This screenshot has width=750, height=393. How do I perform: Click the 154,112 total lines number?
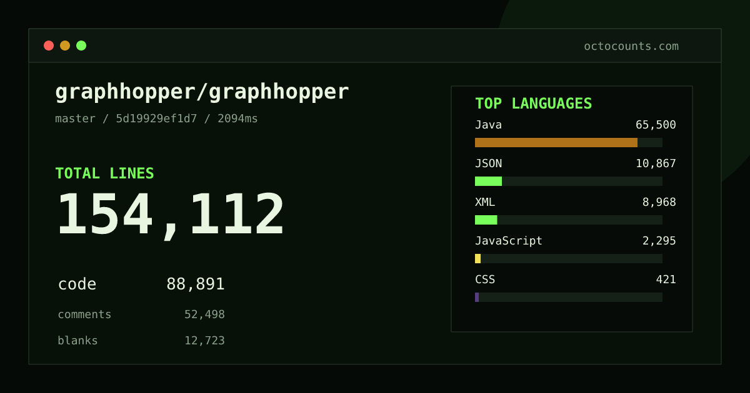[x=171, y=215]
